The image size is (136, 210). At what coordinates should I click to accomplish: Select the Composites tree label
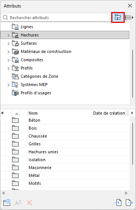(32, 60)
